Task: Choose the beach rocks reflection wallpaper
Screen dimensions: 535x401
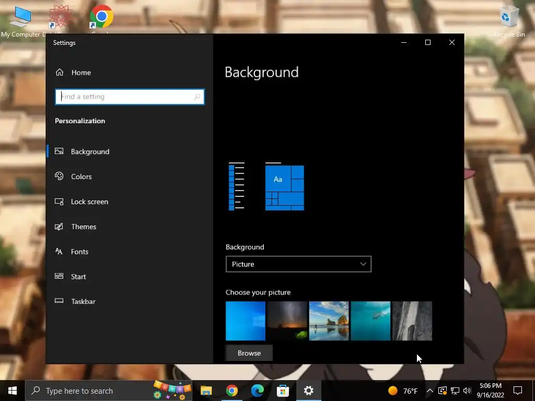Action: point(329,321)
